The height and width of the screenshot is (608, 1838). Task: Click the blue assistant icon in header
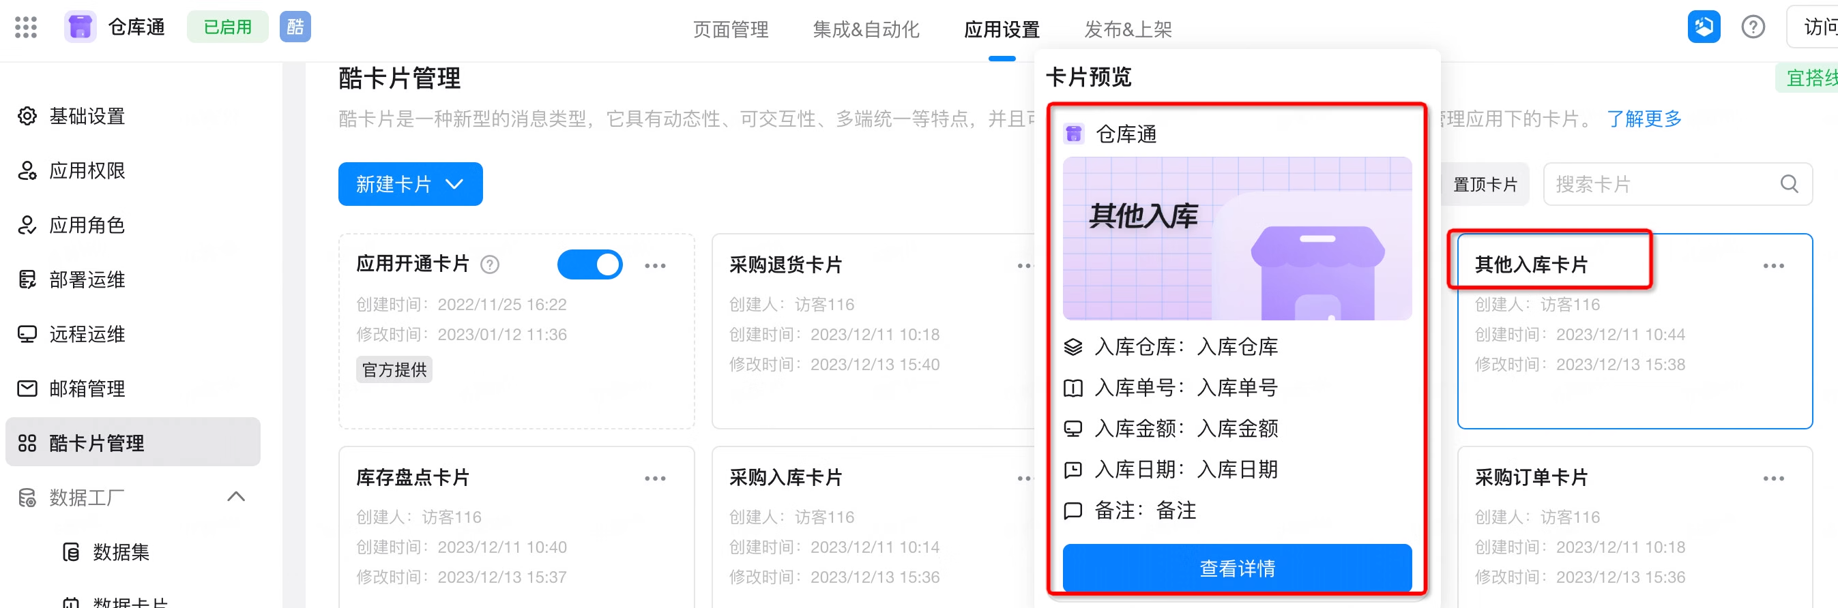pyautogui.click(x=1703, y=27)
